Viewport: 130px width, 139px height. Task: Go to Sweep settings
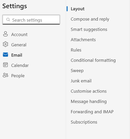click(x=77, y=71)
